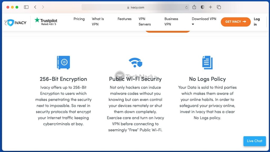Click the Wi-Fi shield icon

point(136,62)
